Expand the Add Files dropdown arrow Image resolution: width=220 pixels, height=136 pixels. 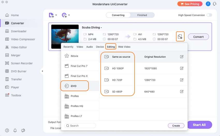56,15
